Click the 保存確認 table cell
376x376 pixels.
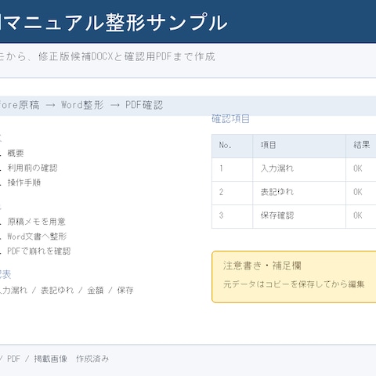coord(277,215)
